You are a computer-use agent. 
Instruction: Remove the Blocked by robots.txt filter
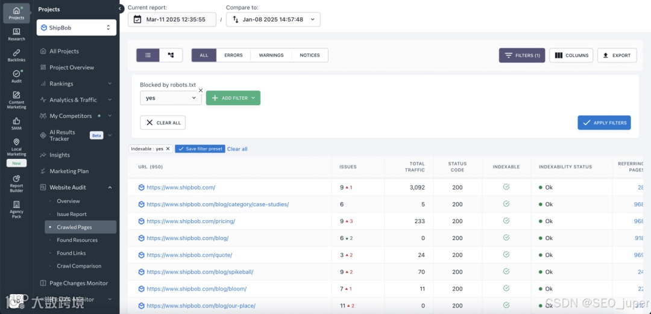pyautogui.click(x=201, y=90)
